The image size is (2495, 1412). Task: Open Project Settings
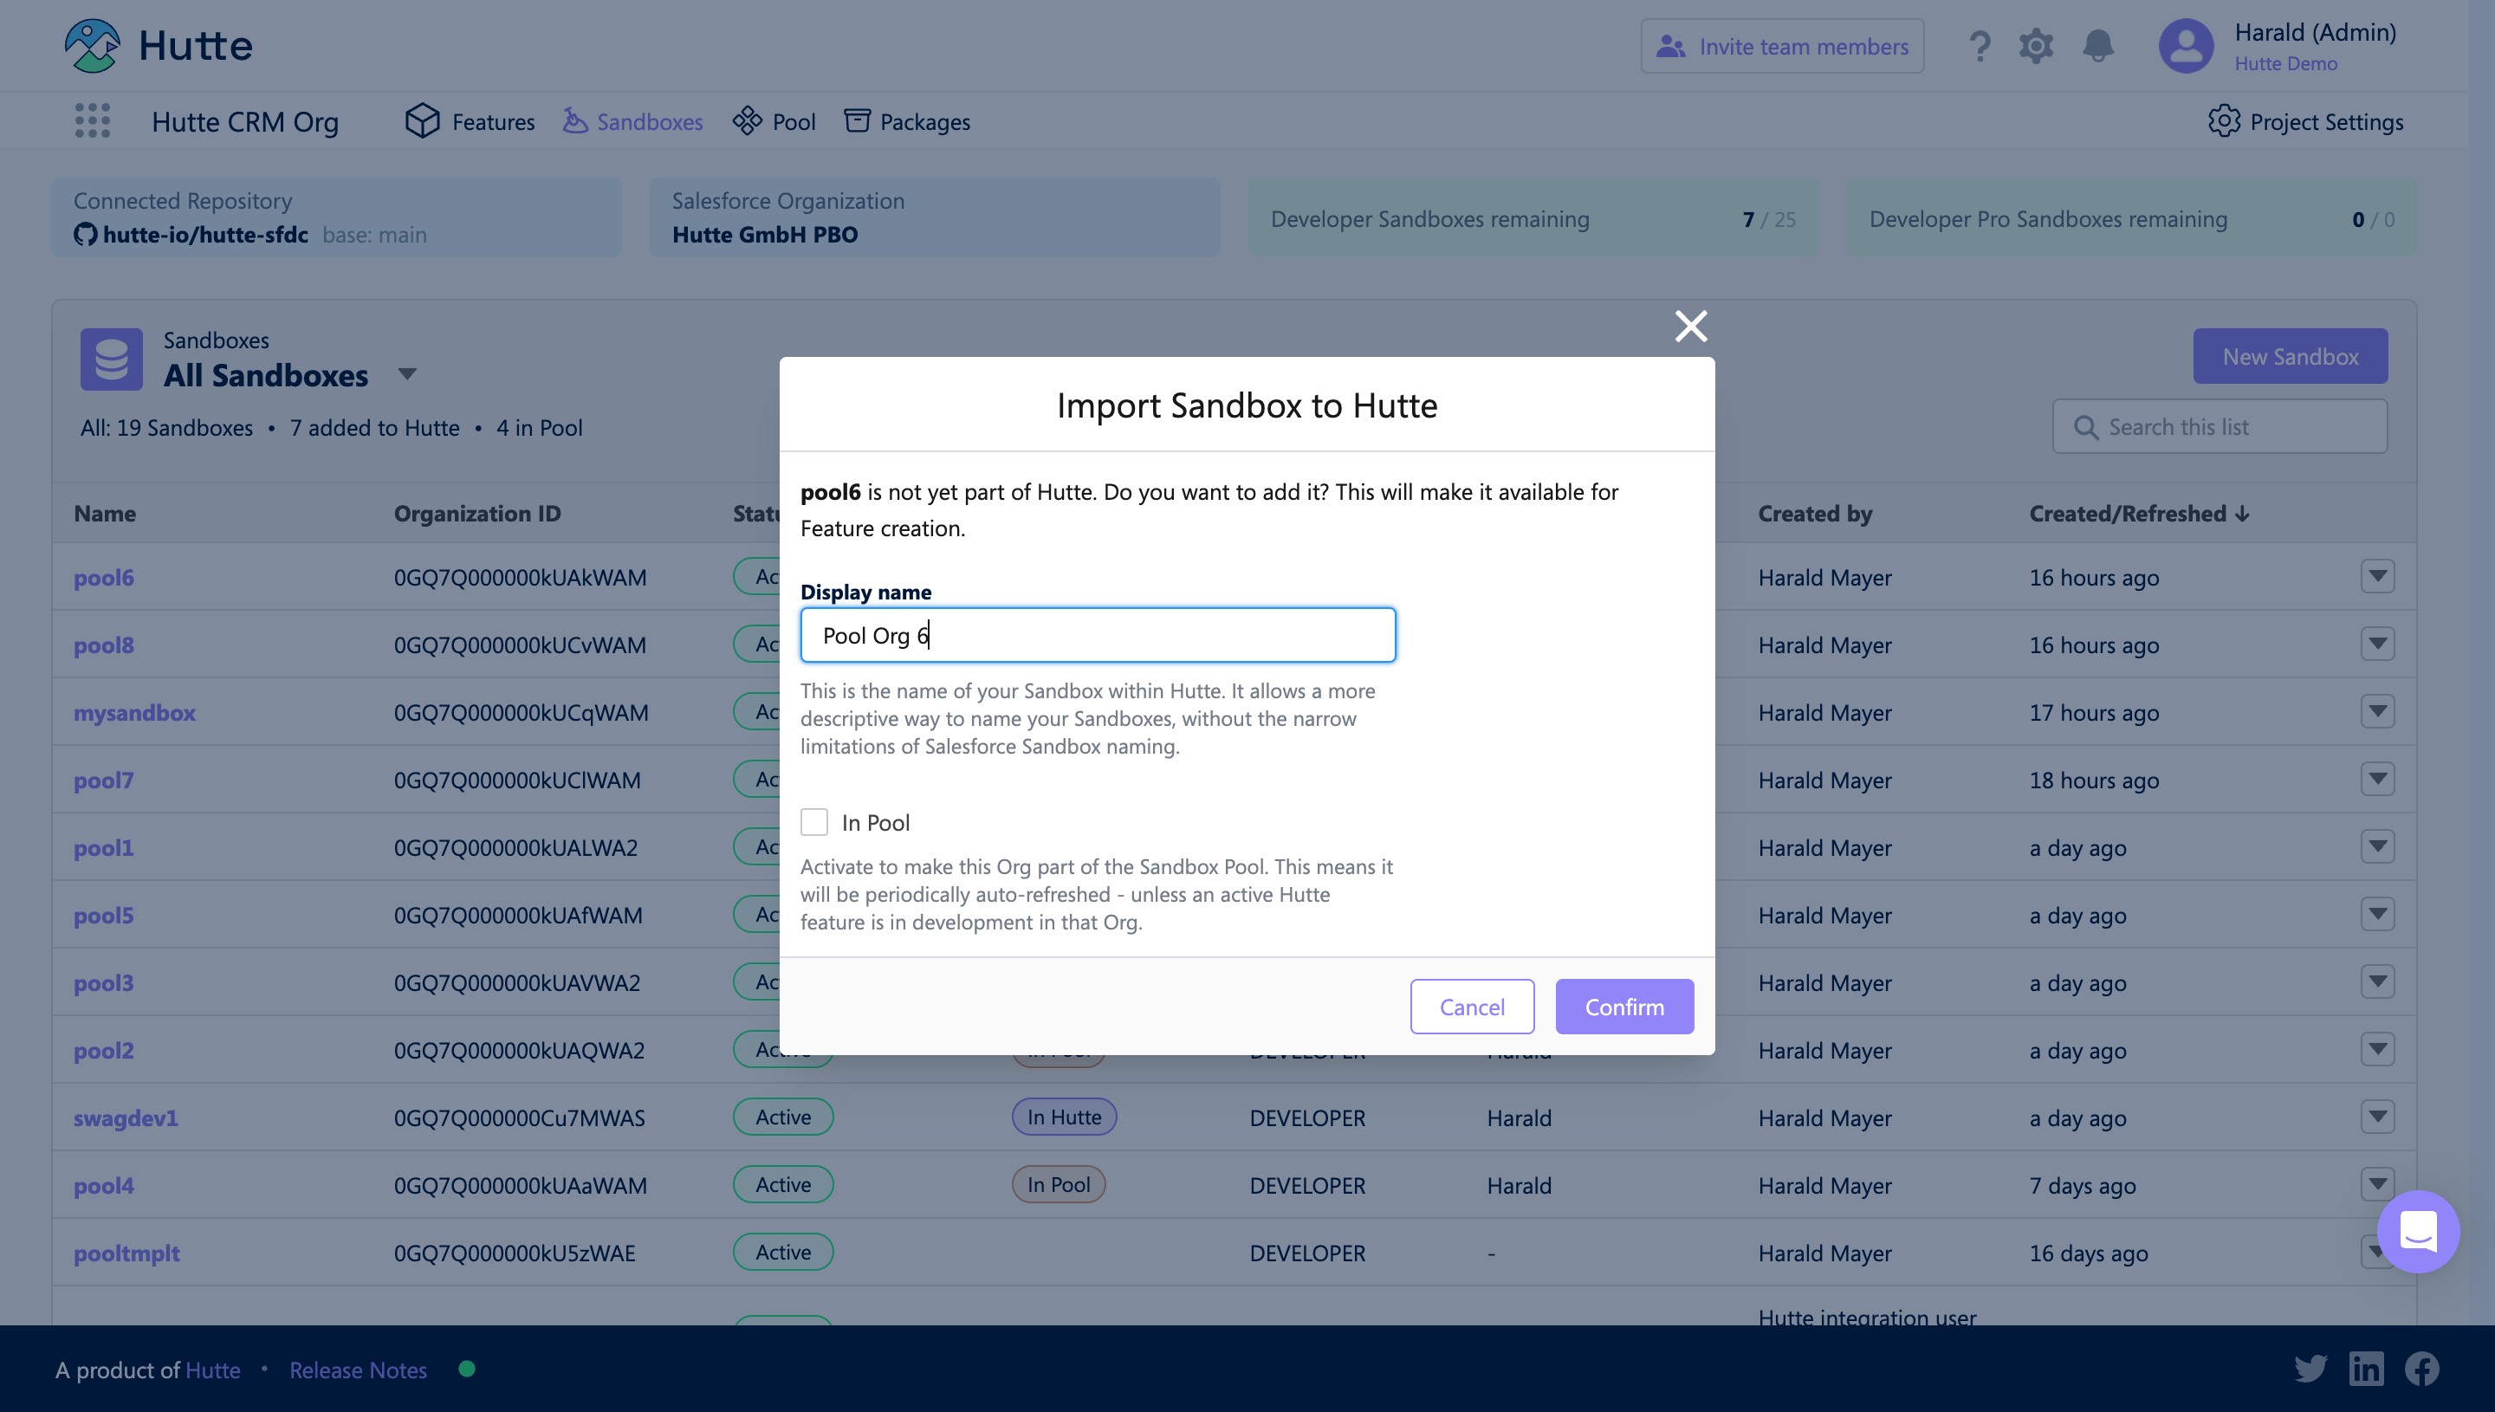click(x=2306, y=121)
